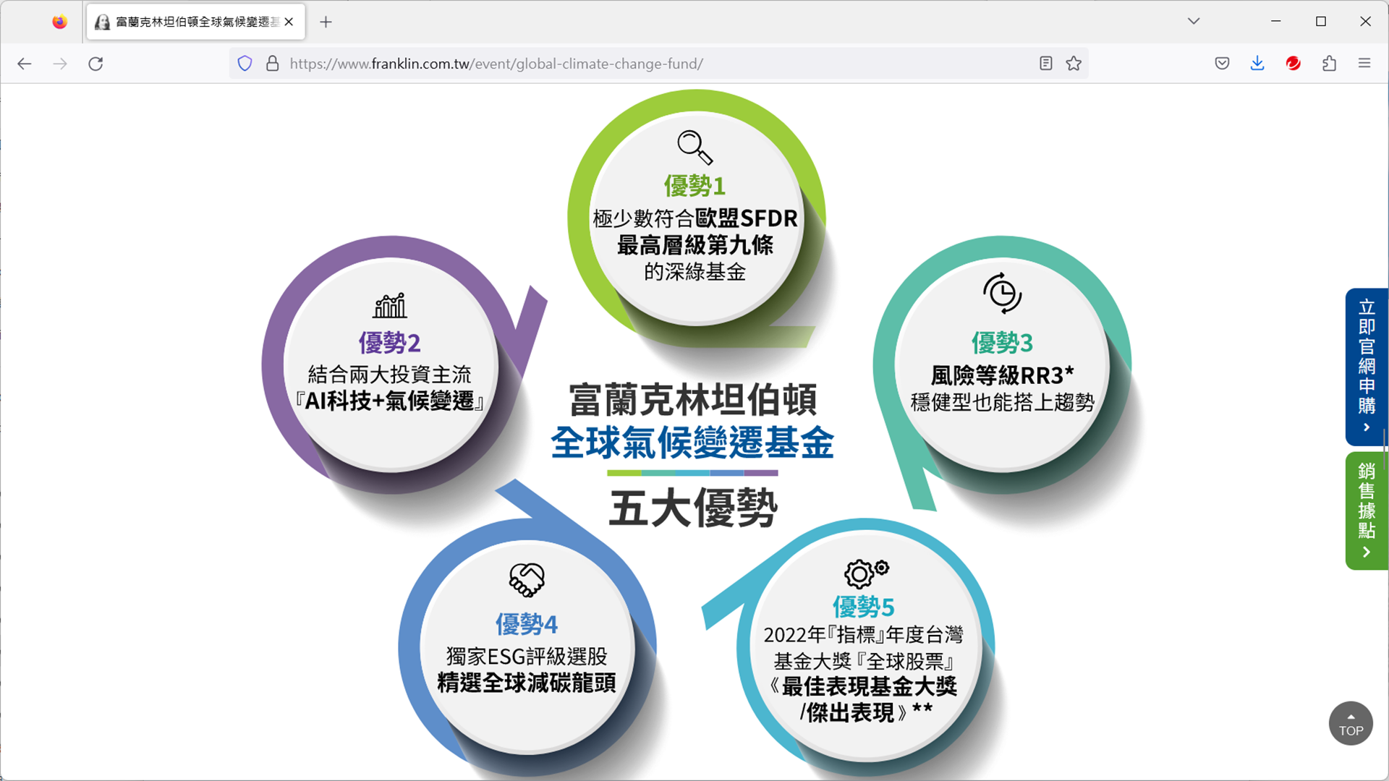This screenshot has height=781, width=1389.
Task: Click the 優勢1 heading
Action: 694,186
